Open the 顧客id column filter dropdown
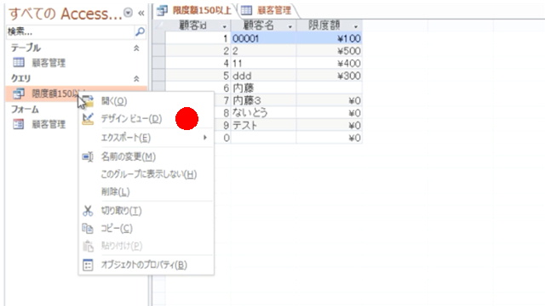The height and width of the screenshot is (306, 545). point(224,26)
